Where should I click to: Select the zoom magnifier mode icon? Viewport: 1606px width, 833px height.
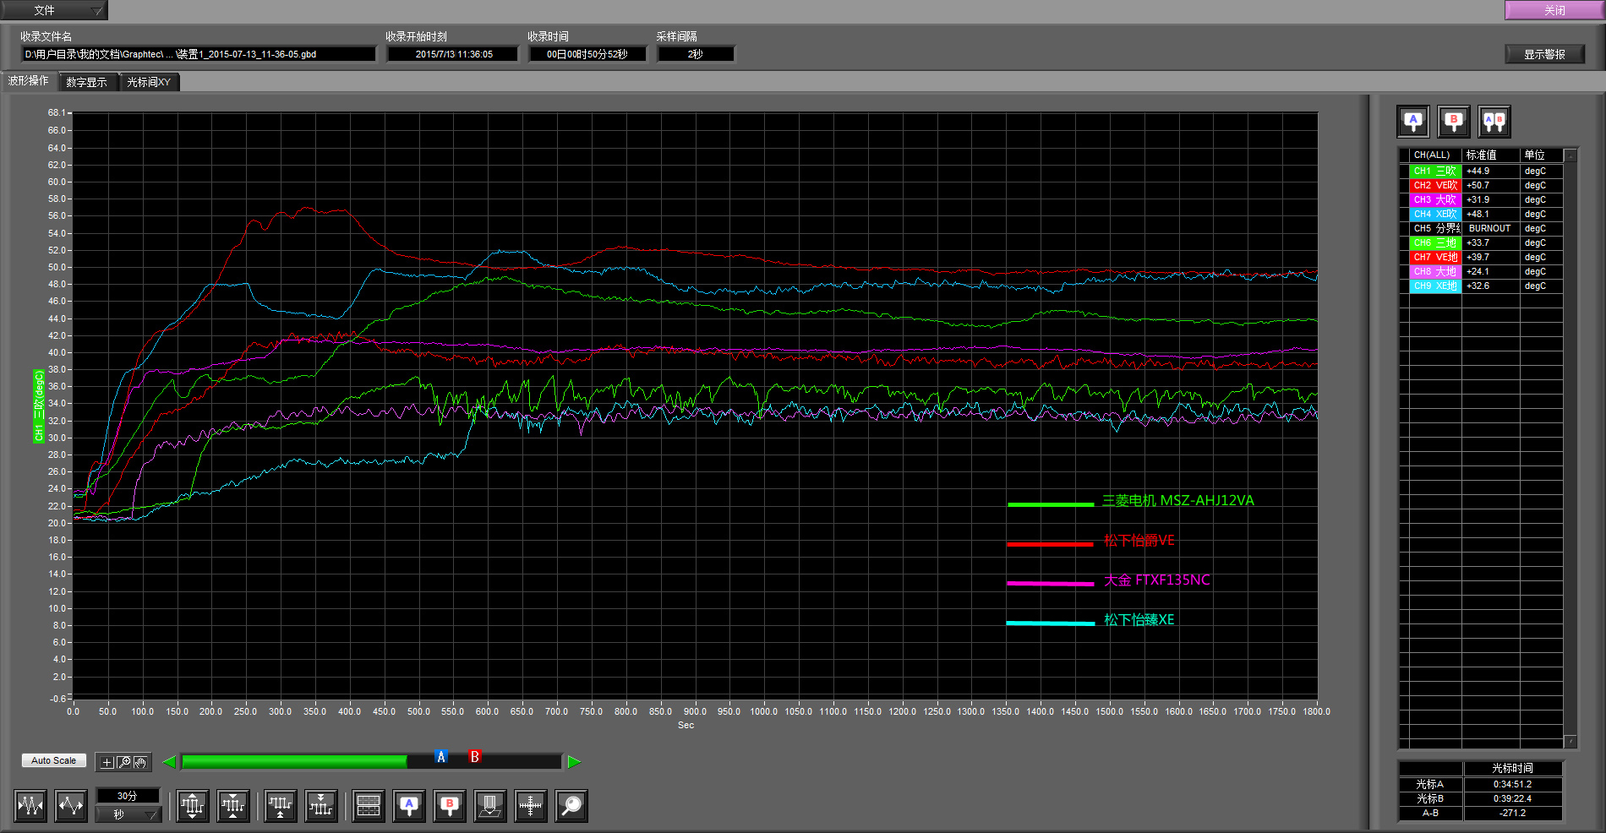(124, 762)
